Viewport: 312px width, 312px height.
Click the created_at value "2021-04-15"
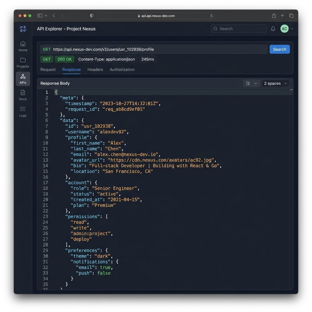[124, 200]
